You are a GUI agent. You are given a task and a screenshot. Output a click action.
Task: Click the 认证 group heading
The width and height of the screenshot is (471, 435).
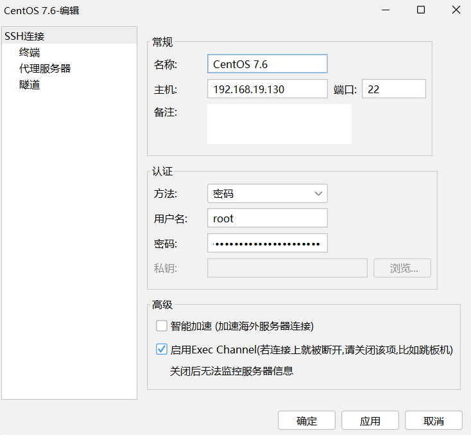tap(162, 172)
